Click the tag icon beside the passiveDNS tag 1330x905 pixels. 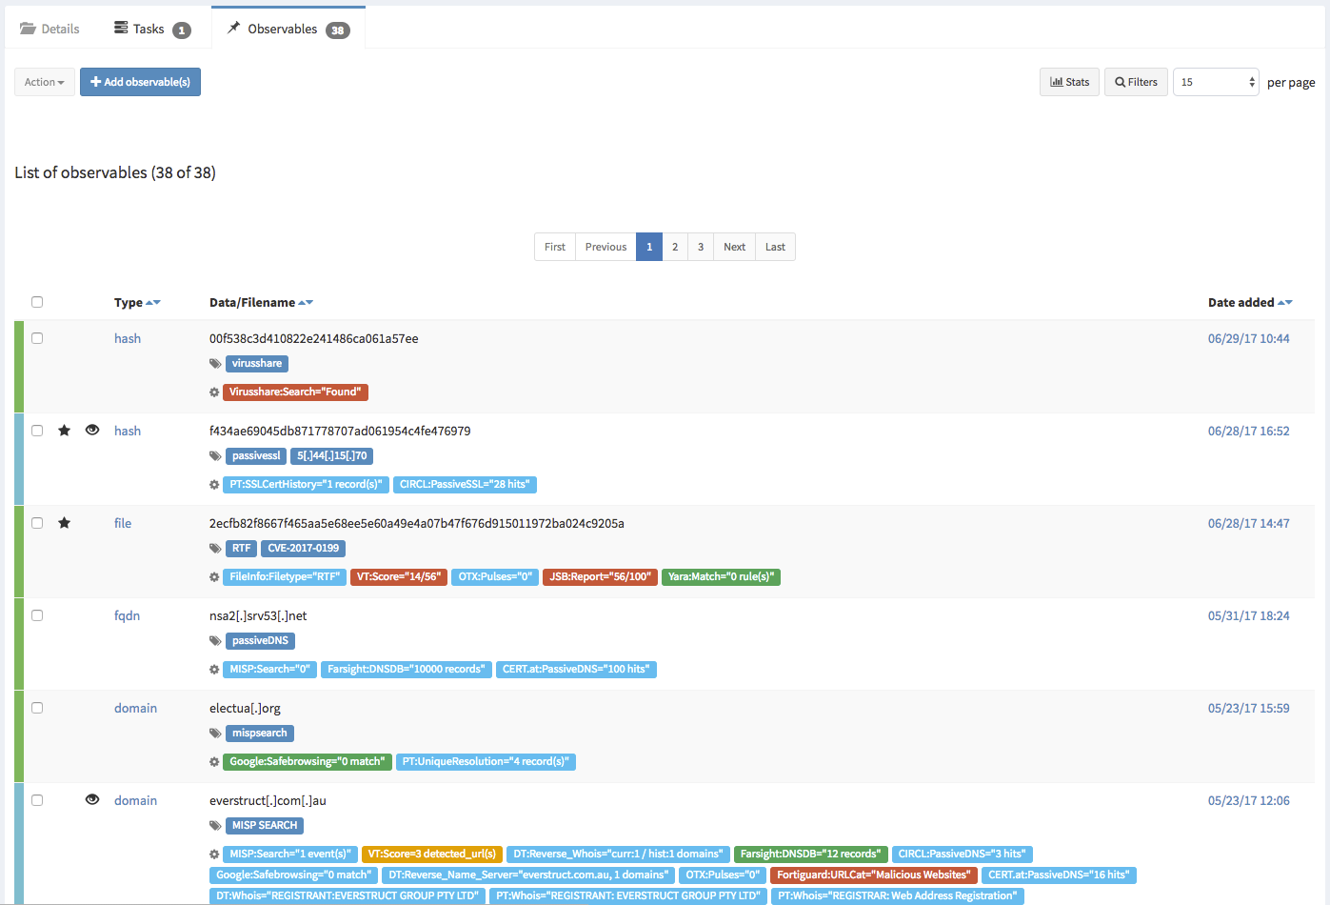[215, 641]
